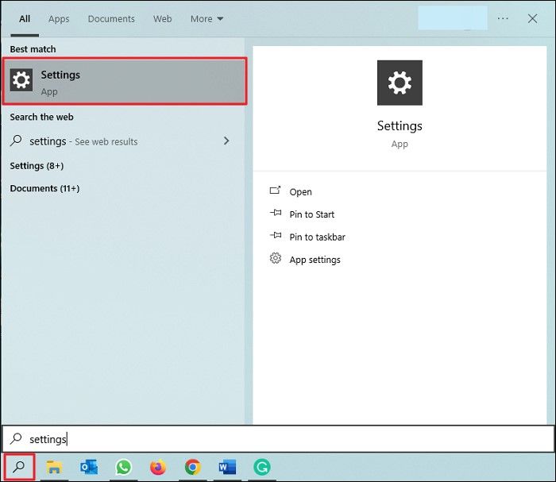Screen dimensions: 556x482
Task: Launch Outlook from the taskbar
Action: (x=89, y=468)
